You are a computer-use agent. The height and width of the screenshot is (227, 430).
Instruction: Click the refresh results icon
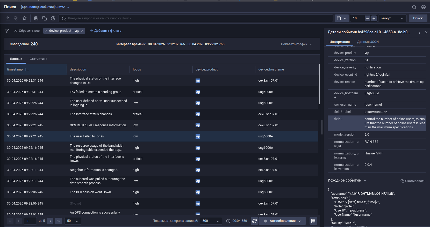point(254,221)
